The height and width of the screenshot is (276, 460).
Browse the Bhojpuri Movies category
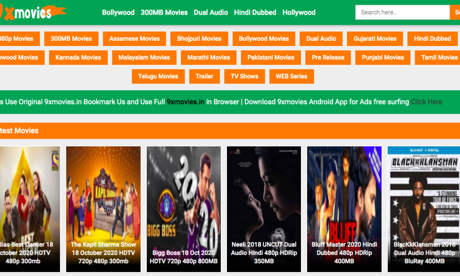(199, 39)
